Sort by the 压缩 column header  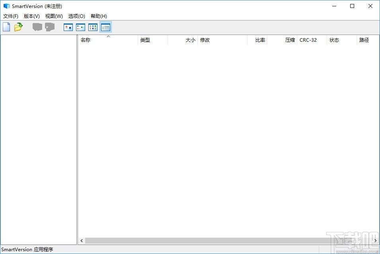(282, 40)
